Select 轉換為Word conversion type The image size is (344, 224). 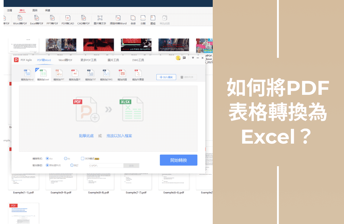pos(27,75)
